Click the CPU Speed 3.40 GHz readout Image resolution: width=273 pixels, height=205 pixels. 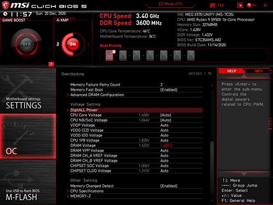(x=130, y=16)
